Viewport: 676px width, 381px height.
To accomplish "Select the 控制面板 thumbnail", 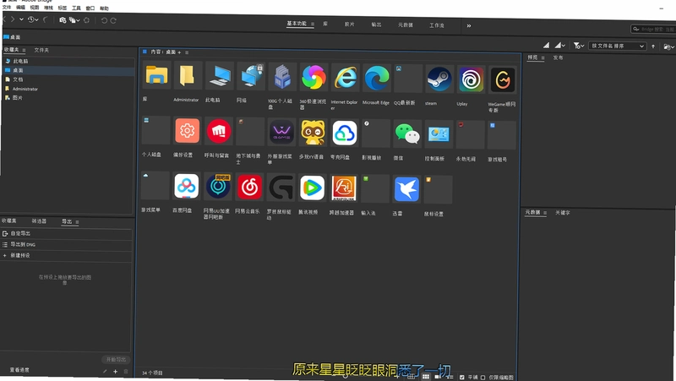I will pyautogui.click(x=438, y=134).
